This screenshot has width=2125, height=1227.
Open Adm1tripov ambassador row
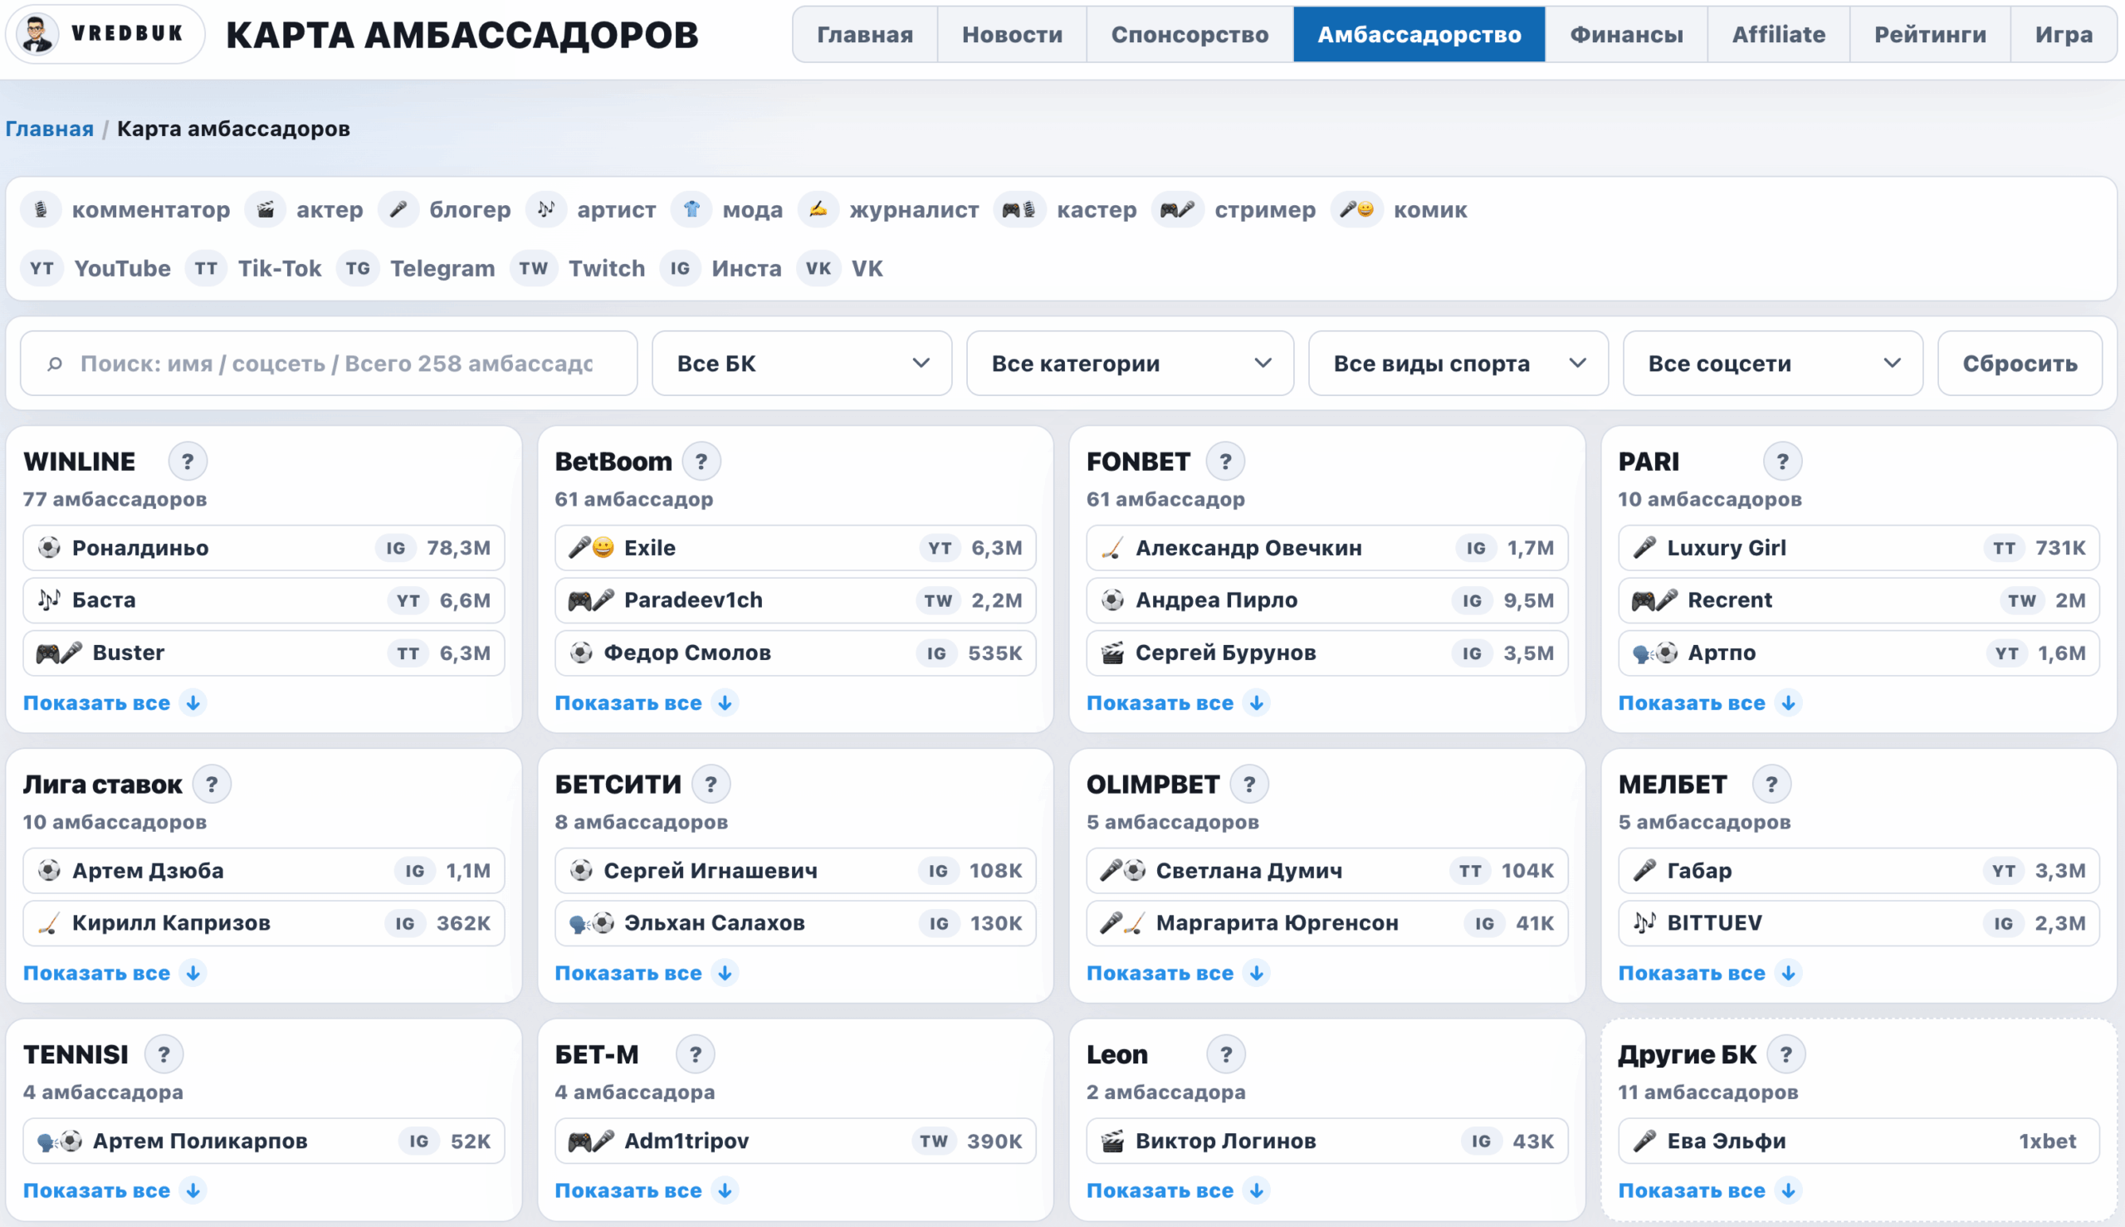pyautogui.click(x=795, y=1141)
